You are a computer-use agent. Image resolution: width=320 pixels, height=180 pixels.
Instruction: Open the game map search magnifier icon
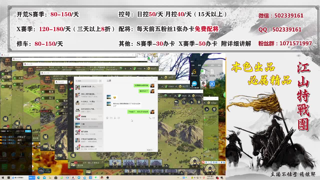tap(184, 102)
